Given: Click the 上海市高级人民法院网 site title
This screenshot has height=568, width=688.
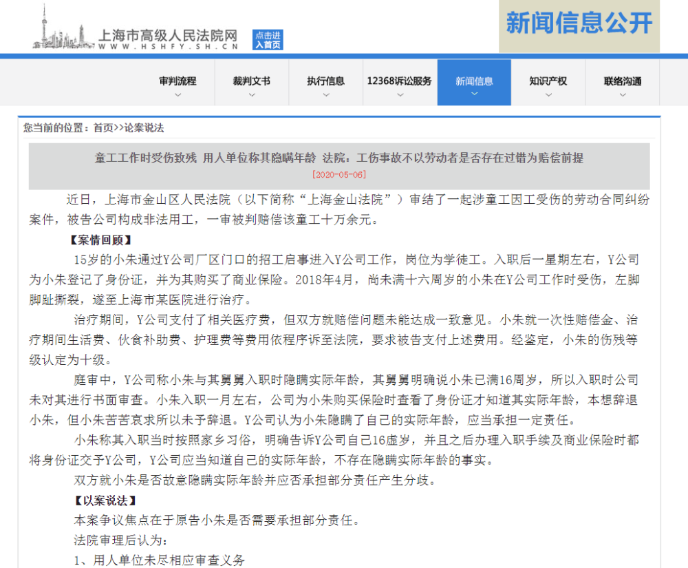Looking at the screenshot, I should 168,36.
